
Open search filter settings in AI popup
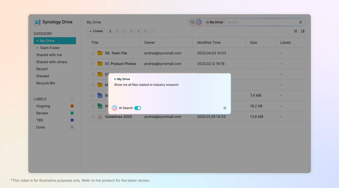(x=225, y=108)
